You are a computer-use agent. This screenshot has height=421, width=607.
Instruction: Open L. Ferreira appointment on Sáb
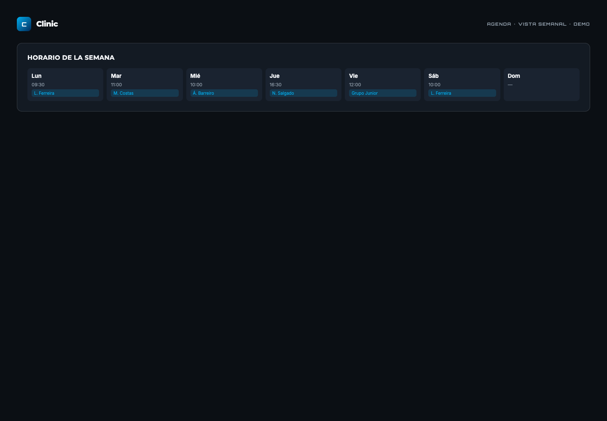462,93
